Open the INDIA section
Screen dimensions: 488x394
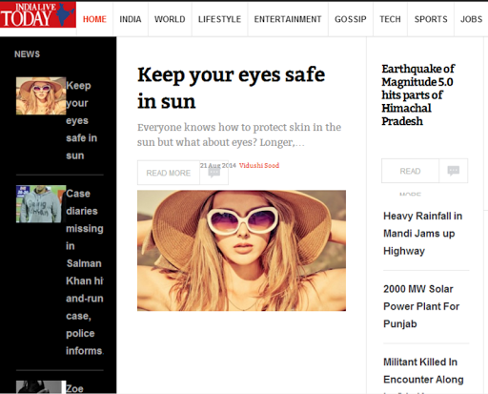coord(131,19)
